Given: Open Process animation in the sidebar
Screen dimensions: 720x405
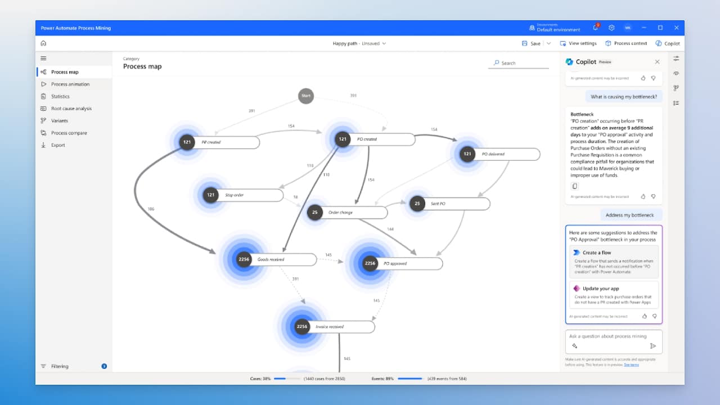Looking at the screenshot, I should (74, 84).
